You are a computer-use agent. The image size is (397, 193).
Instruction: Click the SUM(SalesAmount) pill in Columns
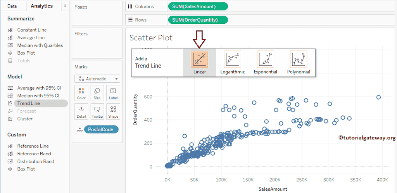coord(198,6)
